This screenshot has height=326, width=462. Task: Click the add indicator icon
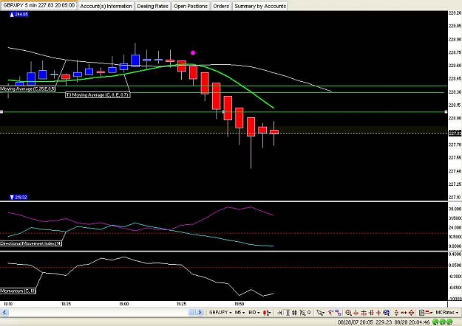[x=302, y=313]
